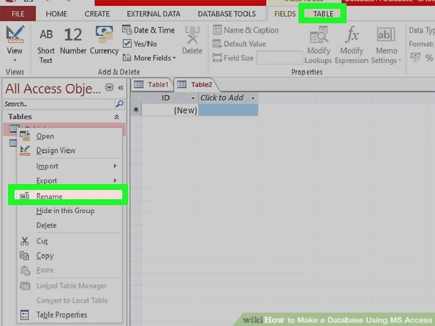Switch to the TABLE ribbon tab
This screenshot has height=326, width=435.
click(x=322, y=14)
